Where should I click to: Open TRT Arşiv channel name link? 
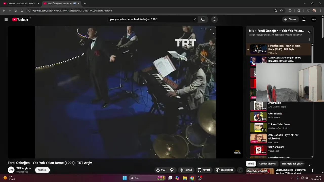click(22, 168)
